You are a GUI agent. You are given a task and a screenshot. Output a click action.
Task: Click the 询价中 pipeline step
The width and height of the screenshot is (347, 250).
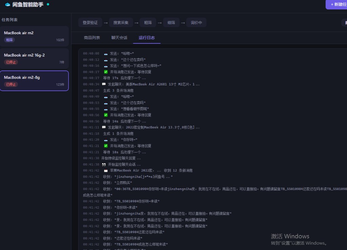point(196,23)
